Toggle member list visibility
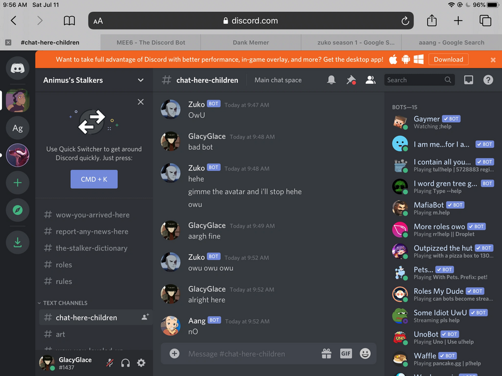 [x=370, y=80]
